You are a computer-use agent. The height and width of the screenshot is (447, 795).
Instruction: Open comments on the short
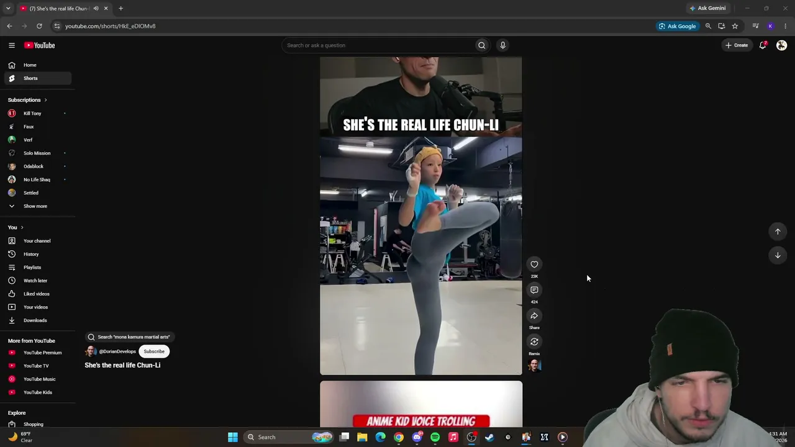pyautogui.click(x=534, y=290)
